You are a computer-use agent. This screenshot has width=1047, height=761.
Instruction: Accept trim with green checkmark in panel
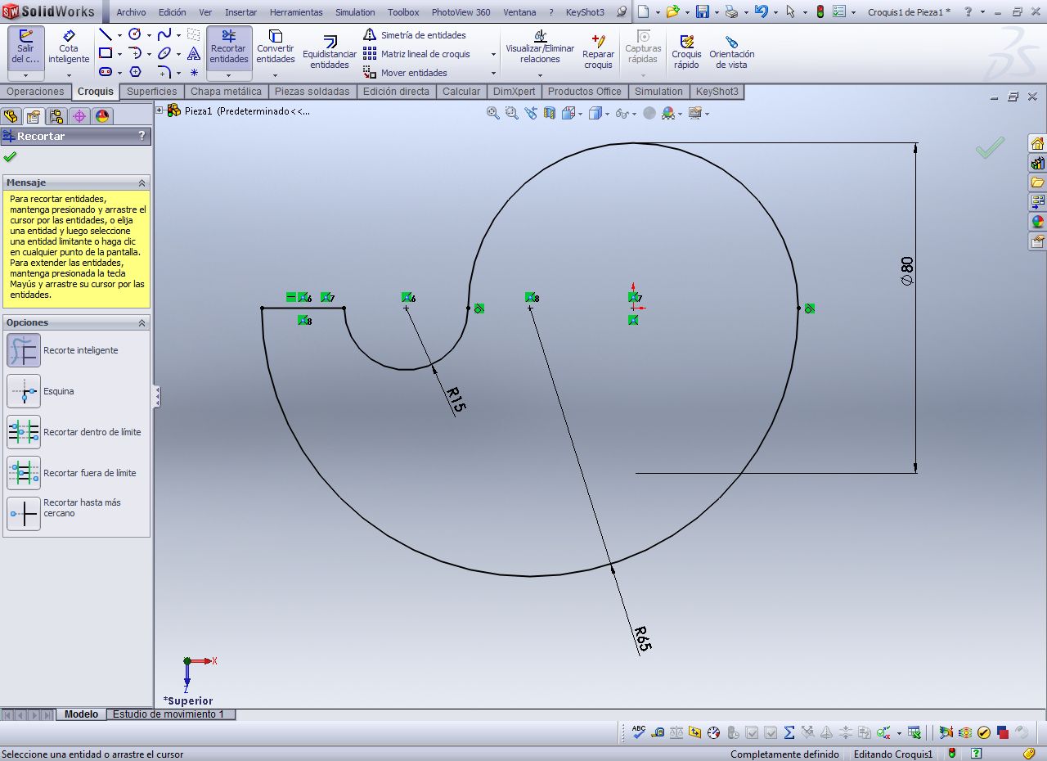click(x=10, y=156)
